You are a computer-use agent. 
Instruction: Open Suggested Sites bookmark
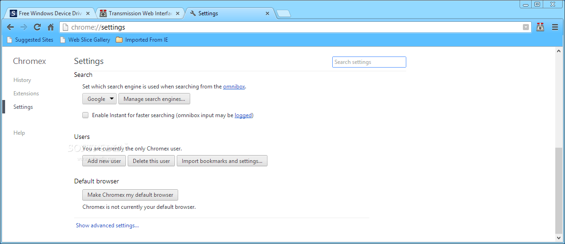(x=30, y=40)
